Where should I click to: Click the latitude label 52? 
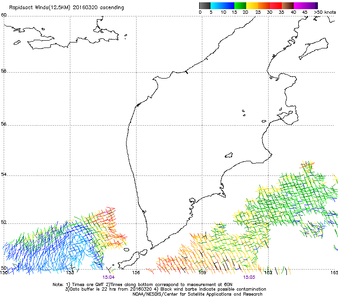4,222
